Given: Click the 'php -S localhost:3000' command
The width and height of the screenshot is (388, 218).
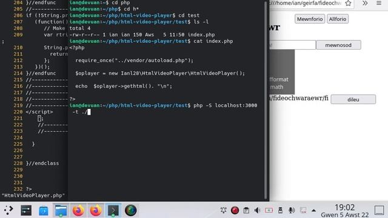Looking at the screenshot, I should pos(225,105).
